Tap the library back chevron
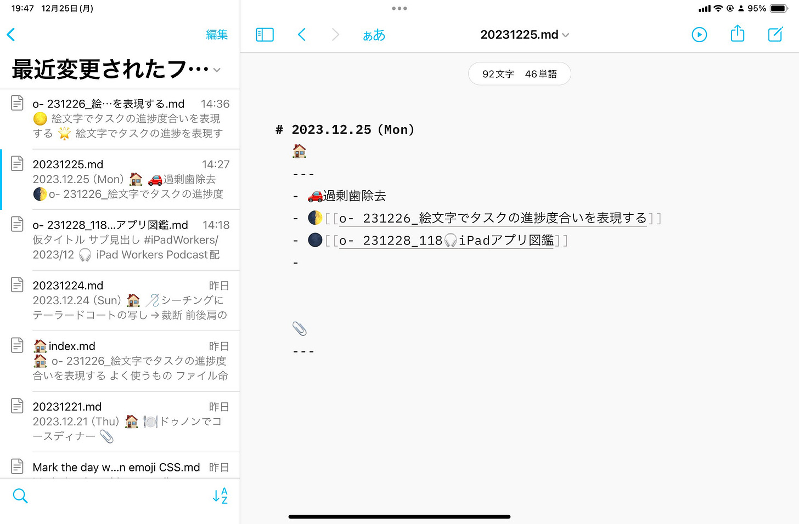This screenshot has width=799, height=524. (11, 35)
